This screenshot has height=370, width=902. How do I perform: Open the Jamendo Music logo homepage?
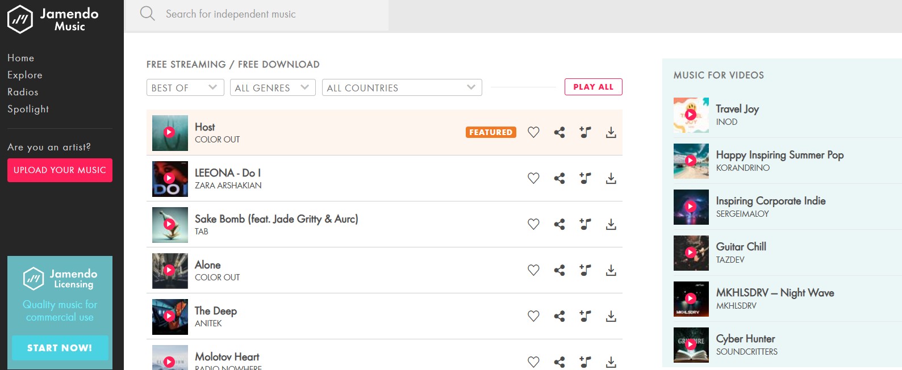point(53,19)
